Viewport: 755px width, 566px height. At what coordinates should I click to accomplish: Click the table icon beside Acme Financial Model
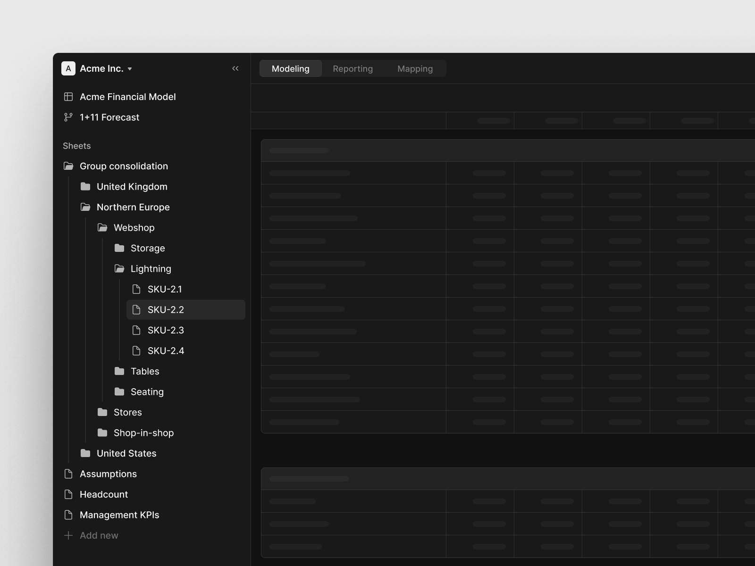coord(68,97)
